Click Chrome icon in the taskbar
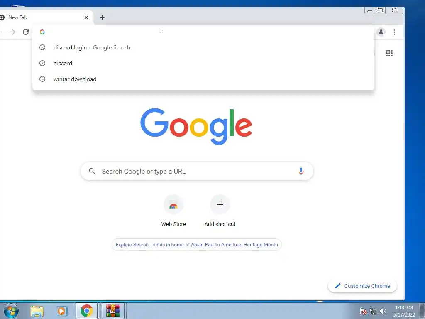425x319 pixels. [x=87, y=311]
